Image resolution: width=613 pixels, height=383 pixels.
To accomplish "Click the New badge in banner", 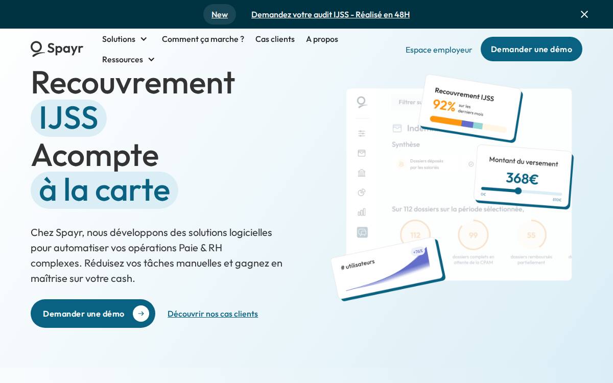I will (x=220, y=14).
